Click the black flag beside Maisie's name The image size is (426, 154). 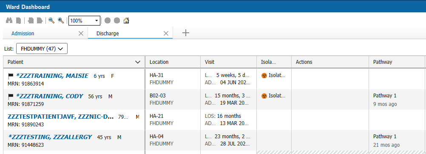[x=11, y=76]
